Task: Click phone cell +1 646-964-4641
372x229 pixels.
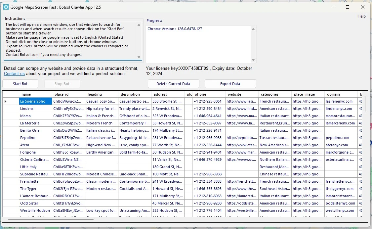Action: [x=209, y=116]
